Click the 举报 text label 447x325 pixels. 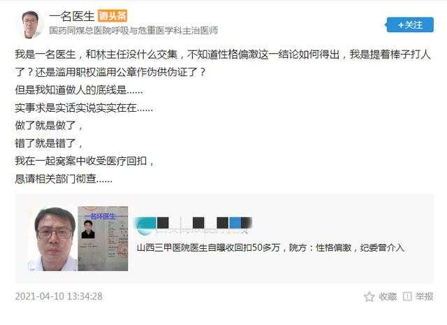pyautogui.click(x=424, y=297)
